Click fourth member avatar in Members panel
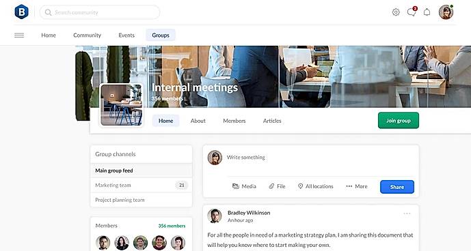The height and width of the screenshot is (251, 471). tap(159, 243)
